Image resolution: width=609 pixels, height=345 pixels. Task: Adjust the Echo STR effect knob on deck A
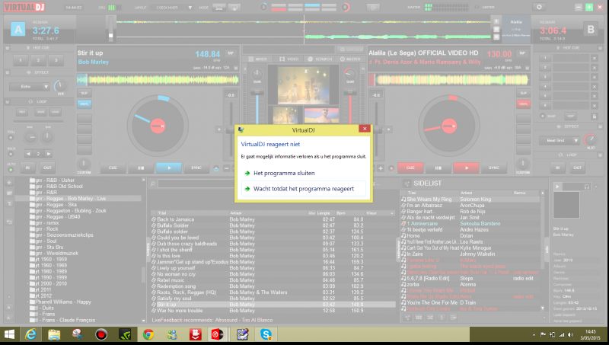click(x=60, y=86)
